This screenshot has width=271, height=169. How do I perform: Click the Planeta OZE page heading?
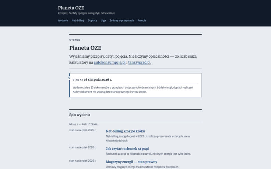[x=85, y=48]
